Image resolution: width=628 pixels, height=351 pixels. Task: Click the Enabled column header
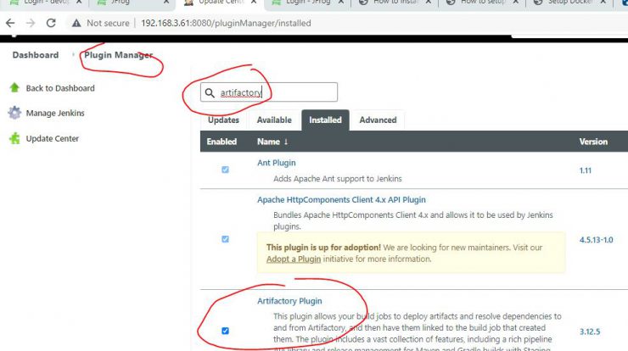coord(221,142)
